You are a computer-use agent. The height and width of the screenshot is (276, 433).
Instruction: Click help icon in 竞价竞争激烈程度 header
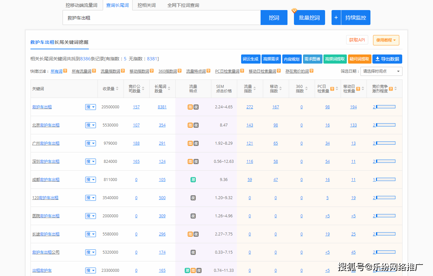[391, 89]
